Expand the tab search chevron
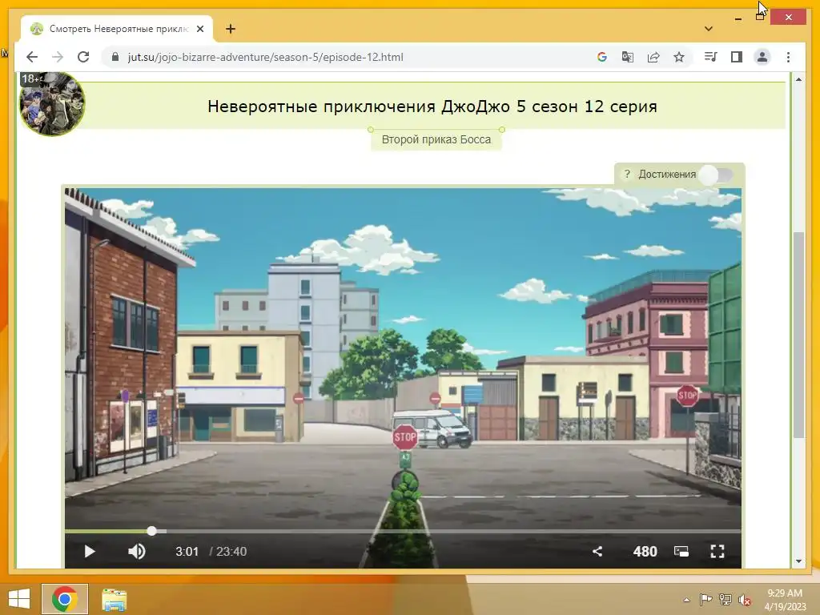This screenshot has height=615, width=820. point(709,29)
